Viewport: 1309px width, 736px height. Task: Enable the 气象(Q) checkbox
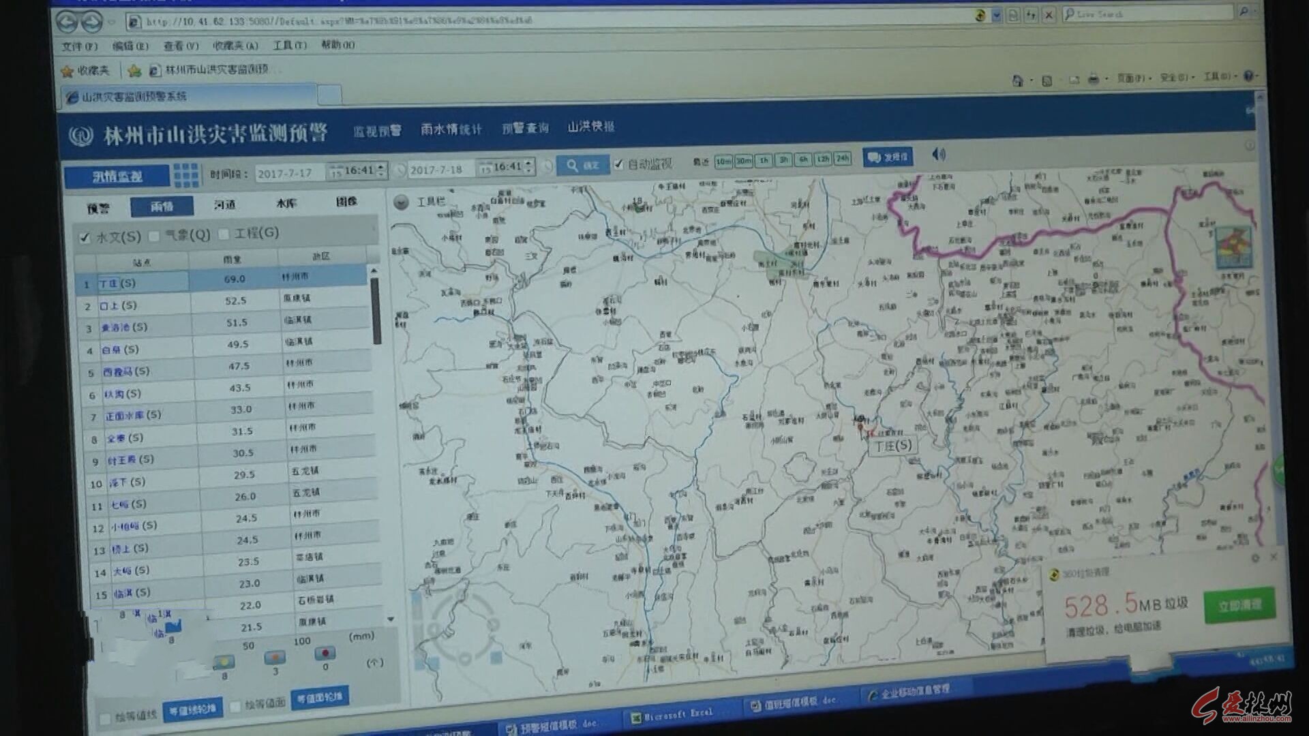coord(154,236)
